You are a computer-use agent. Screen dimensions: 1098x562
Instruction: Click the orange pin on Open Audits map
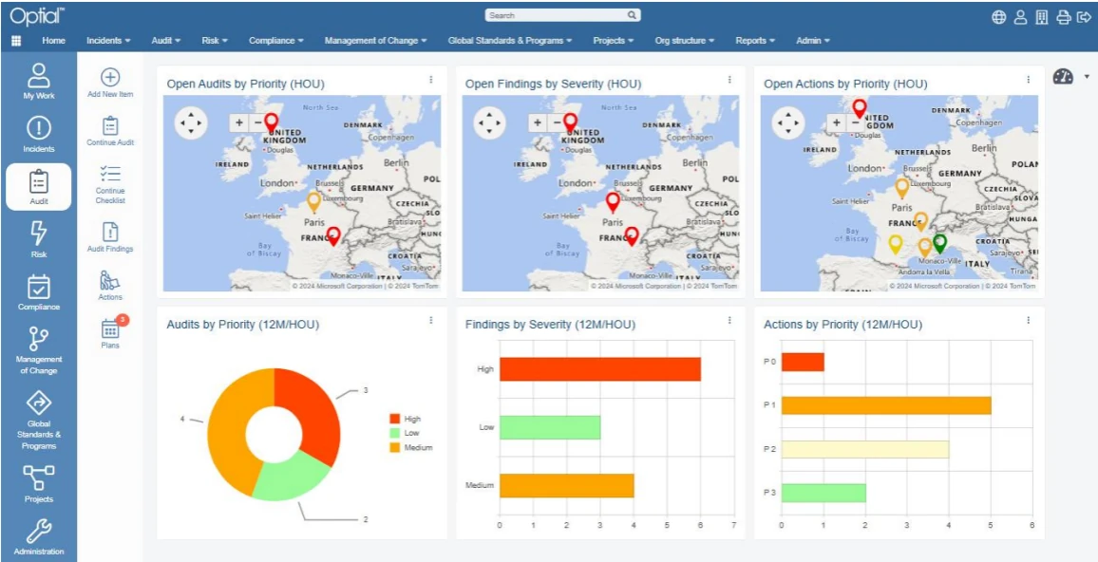pyautogui.click(x=313, y=202)
